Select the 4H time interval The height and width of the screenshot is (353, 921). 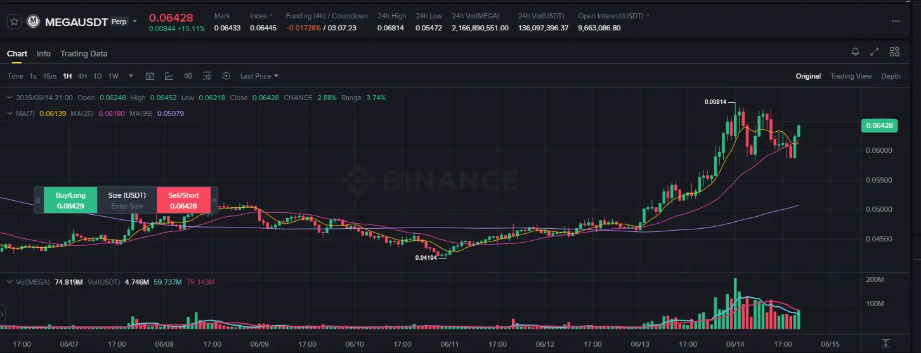[x=82, y=76]
